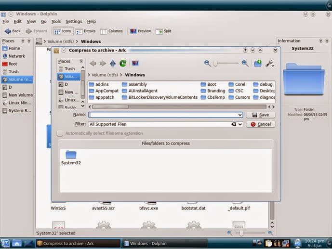Select bootstat.dat file in Dolphin
The image size is (332, 249).
coord(193,208)
